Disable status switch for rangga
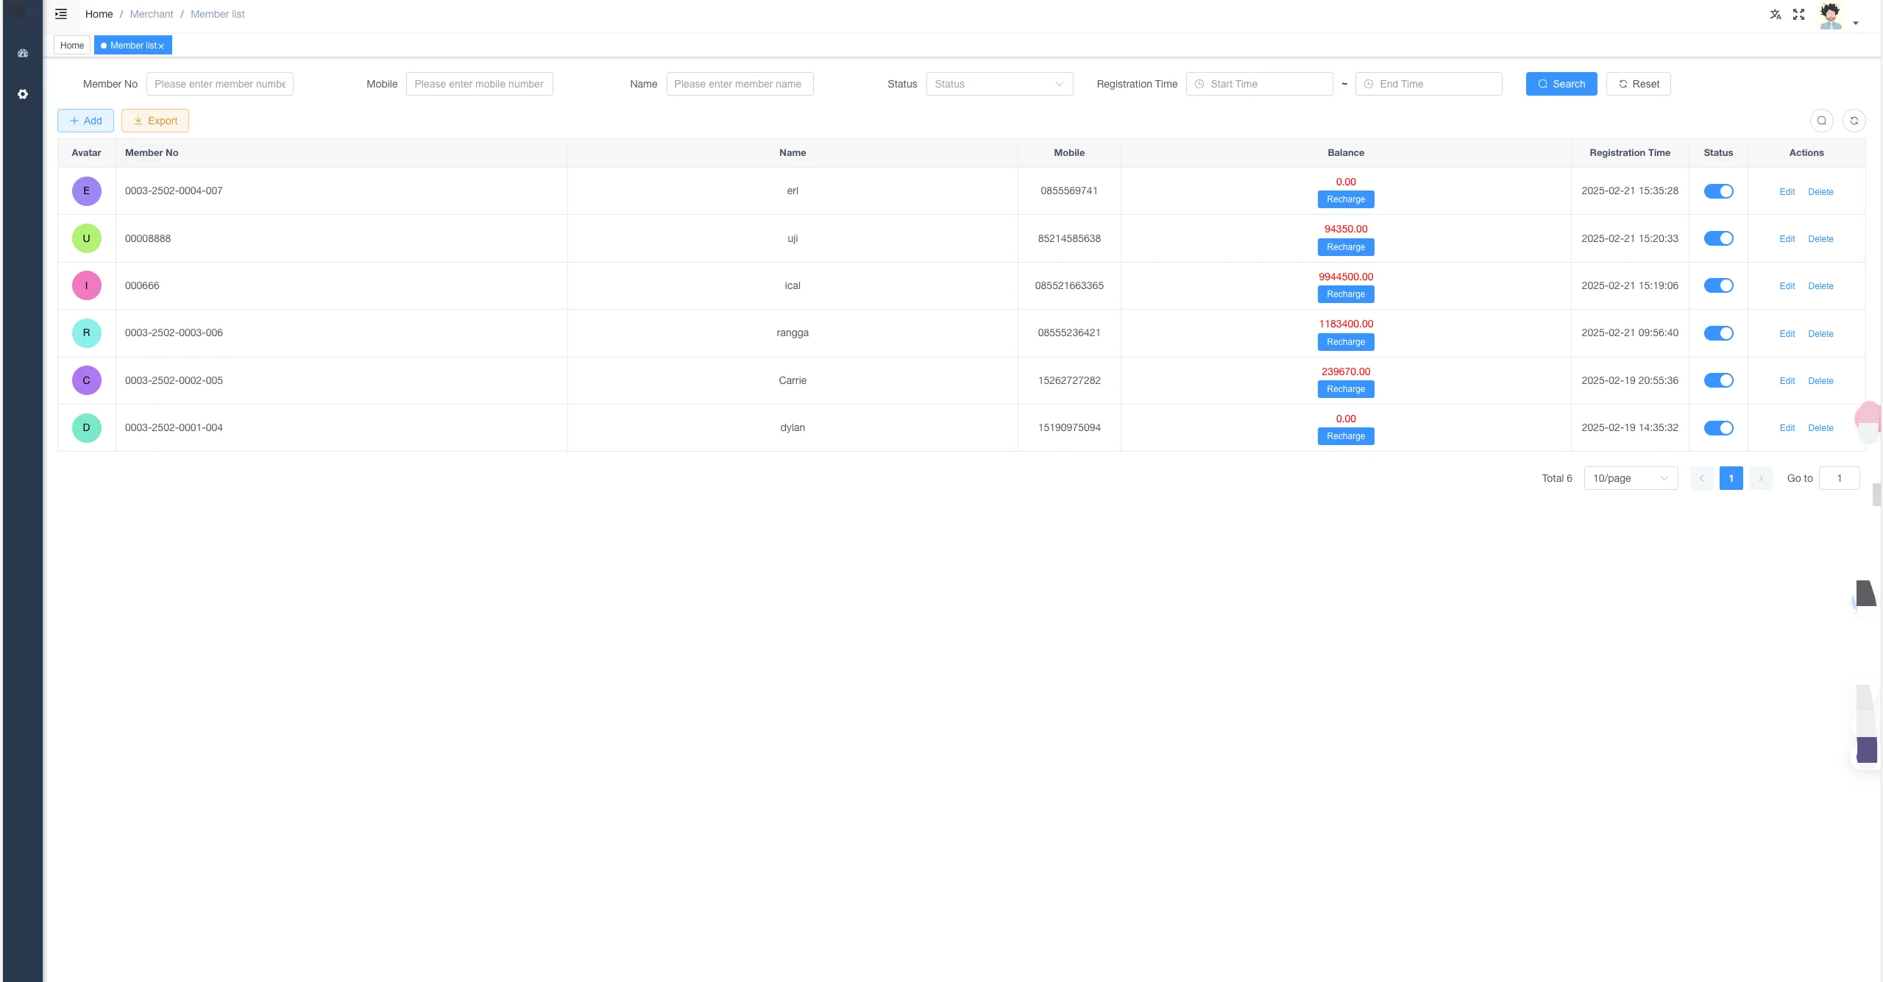The width and height of the screenshot is (1883, 982). click(1718, 333)
